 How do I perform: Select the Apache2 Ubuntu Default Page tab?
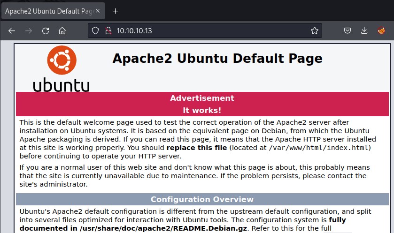point(47,11)
